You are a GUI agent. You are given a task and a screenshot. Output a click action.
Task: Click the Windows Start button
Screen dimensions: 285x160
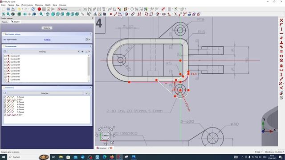tap(4, 157)
